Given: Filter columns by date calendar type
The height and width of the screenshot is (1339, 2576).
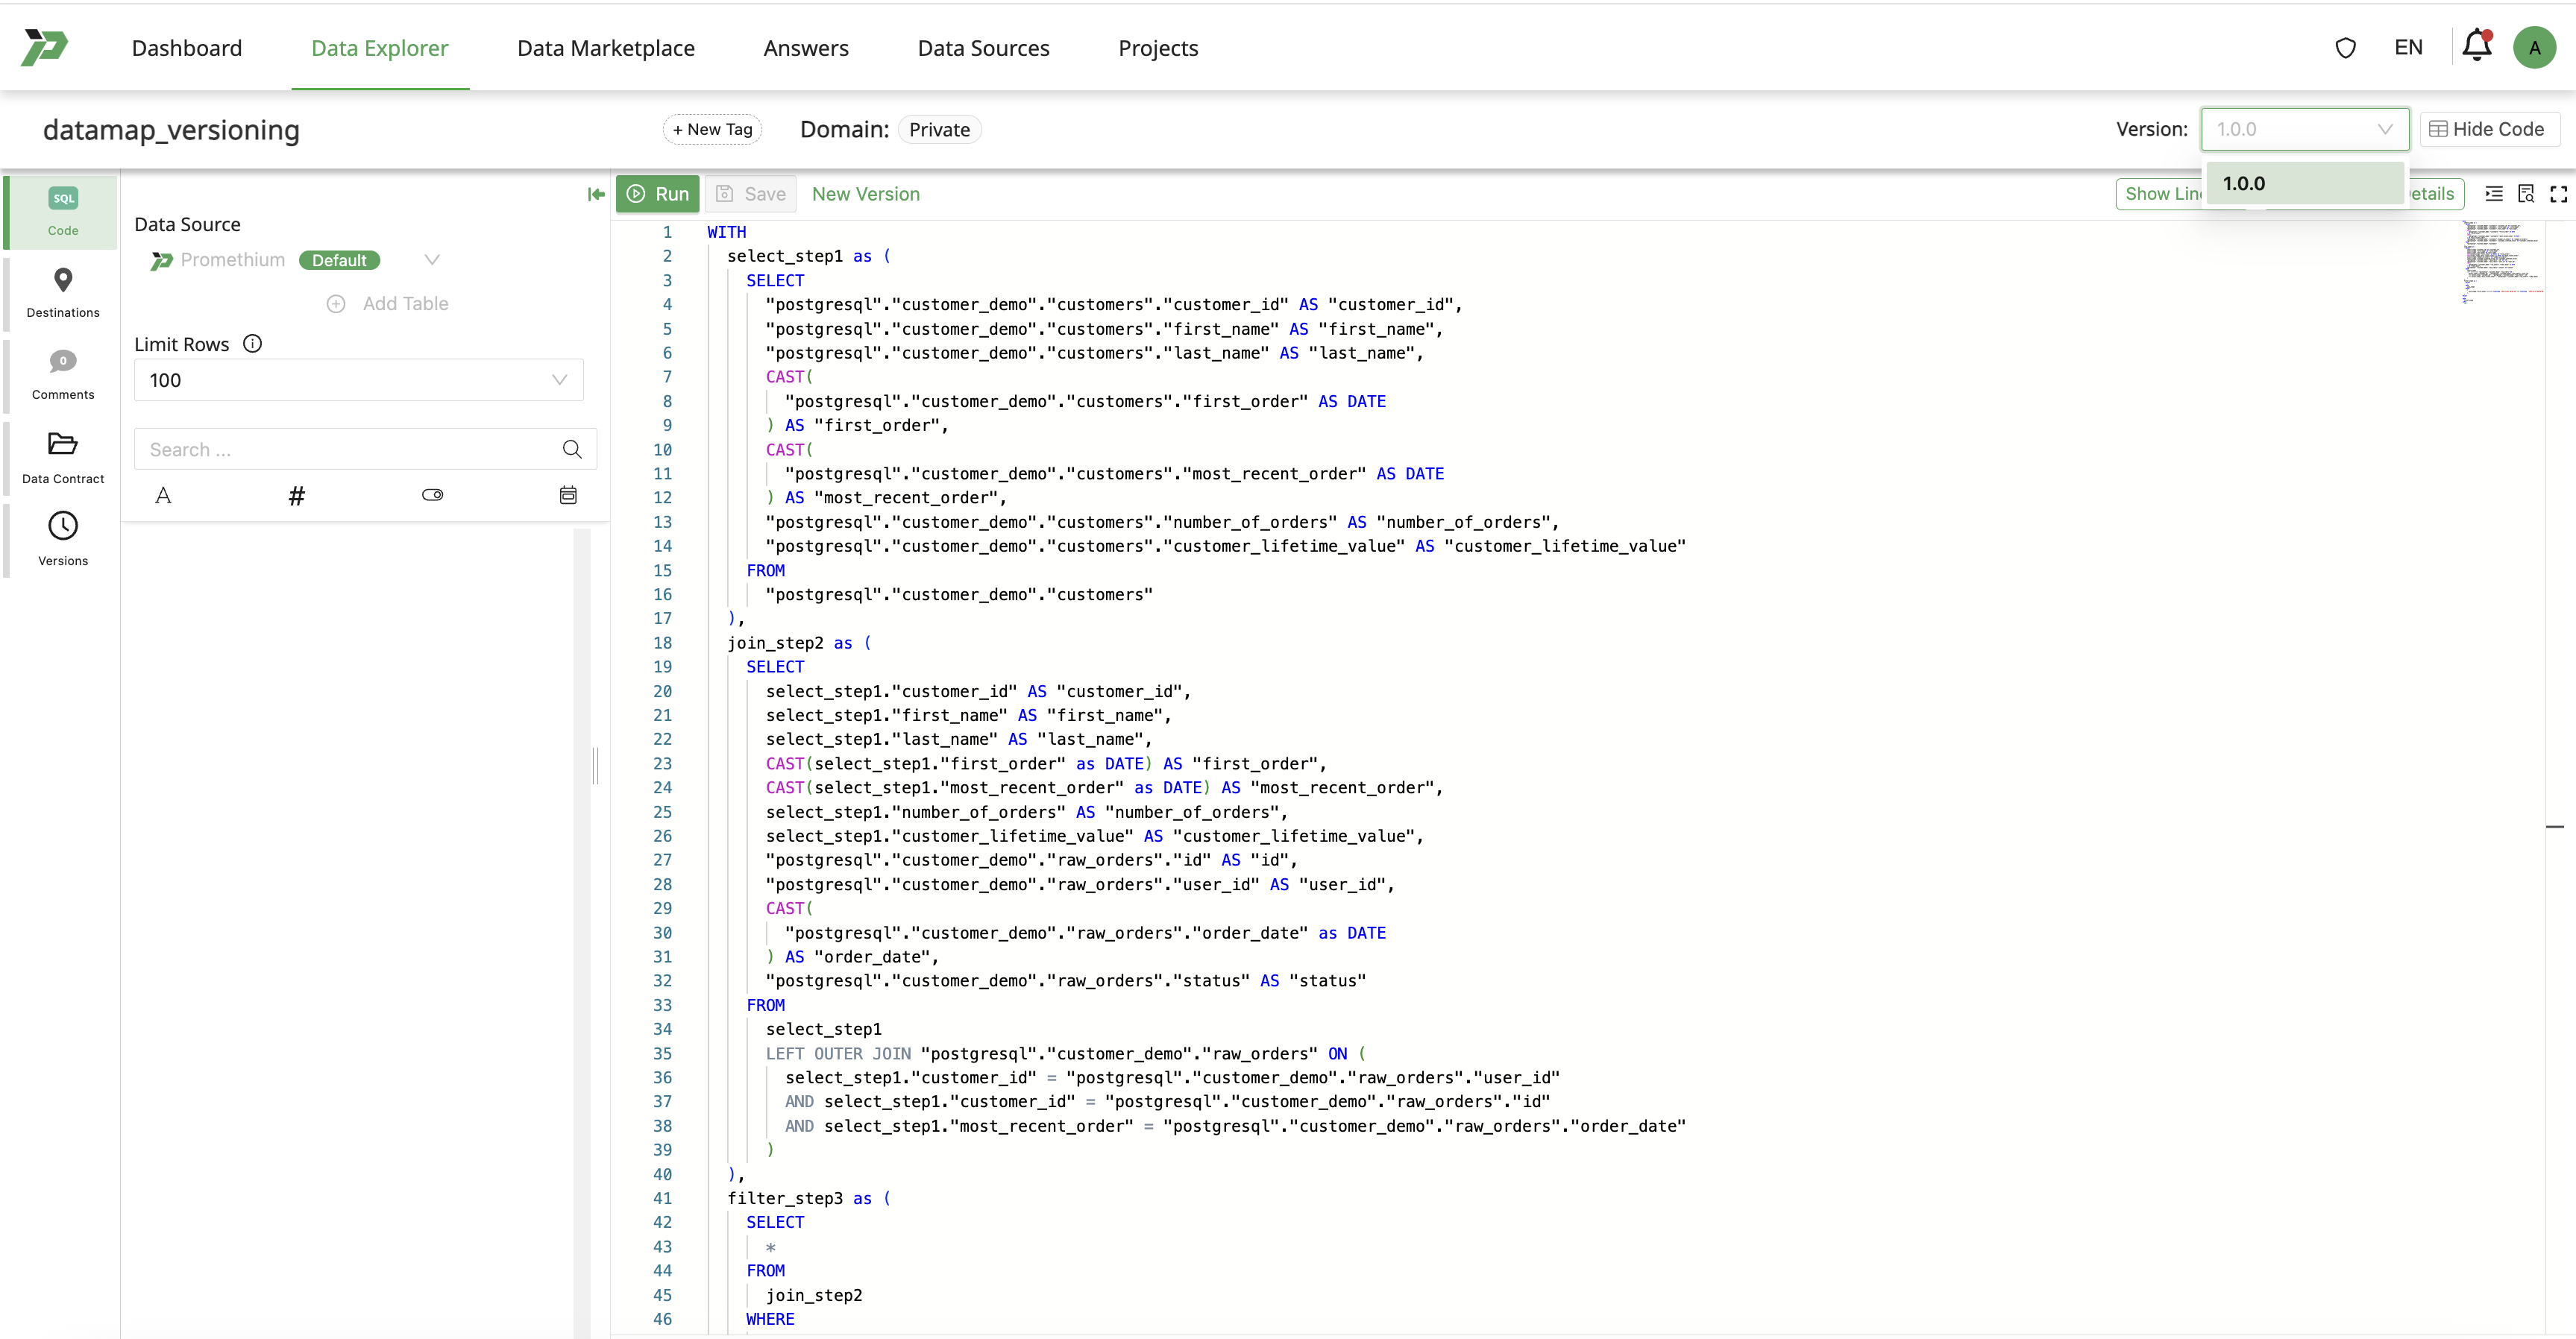Looking at the screenshot, I should pos(568,495).
